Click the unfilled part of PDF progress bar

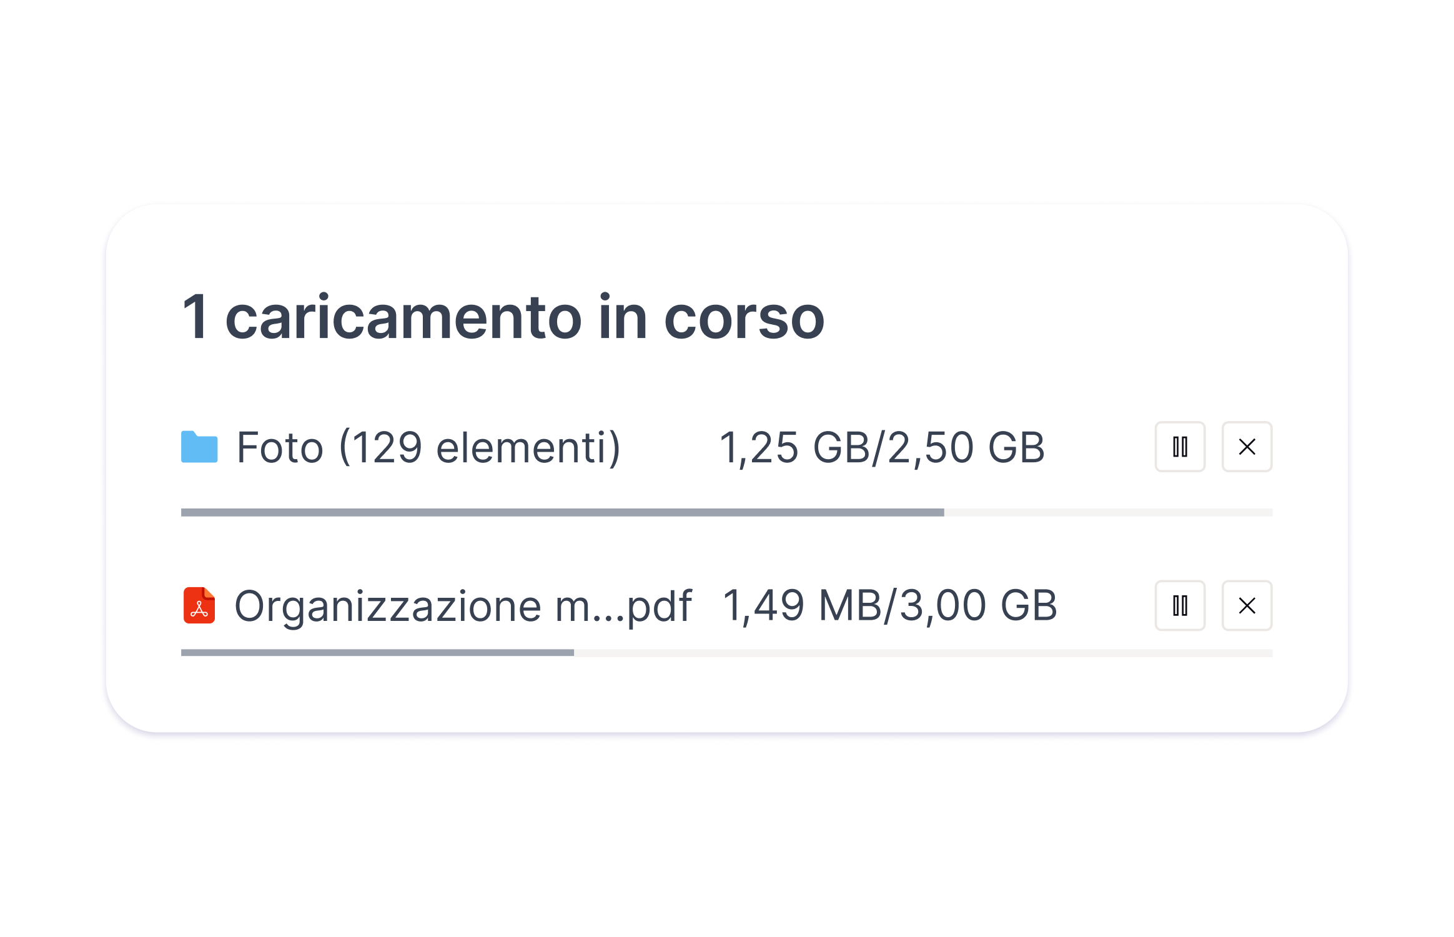[923, 653]
